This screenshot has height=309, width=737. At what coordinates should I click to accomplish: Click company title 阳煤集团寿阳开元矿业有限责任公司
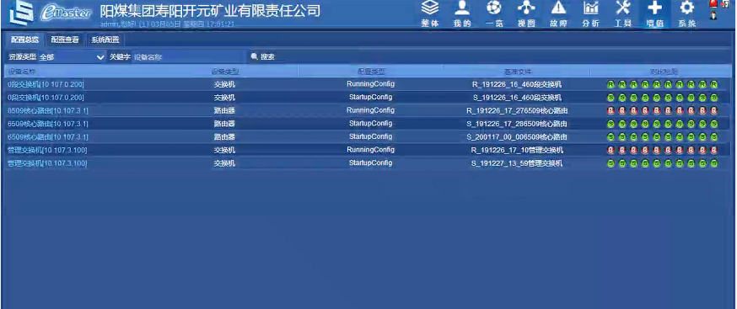coord(210,10)
